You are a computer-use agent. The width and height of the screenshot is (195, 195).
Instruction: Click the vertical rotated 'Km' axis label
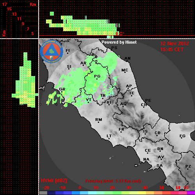(4, 34)
